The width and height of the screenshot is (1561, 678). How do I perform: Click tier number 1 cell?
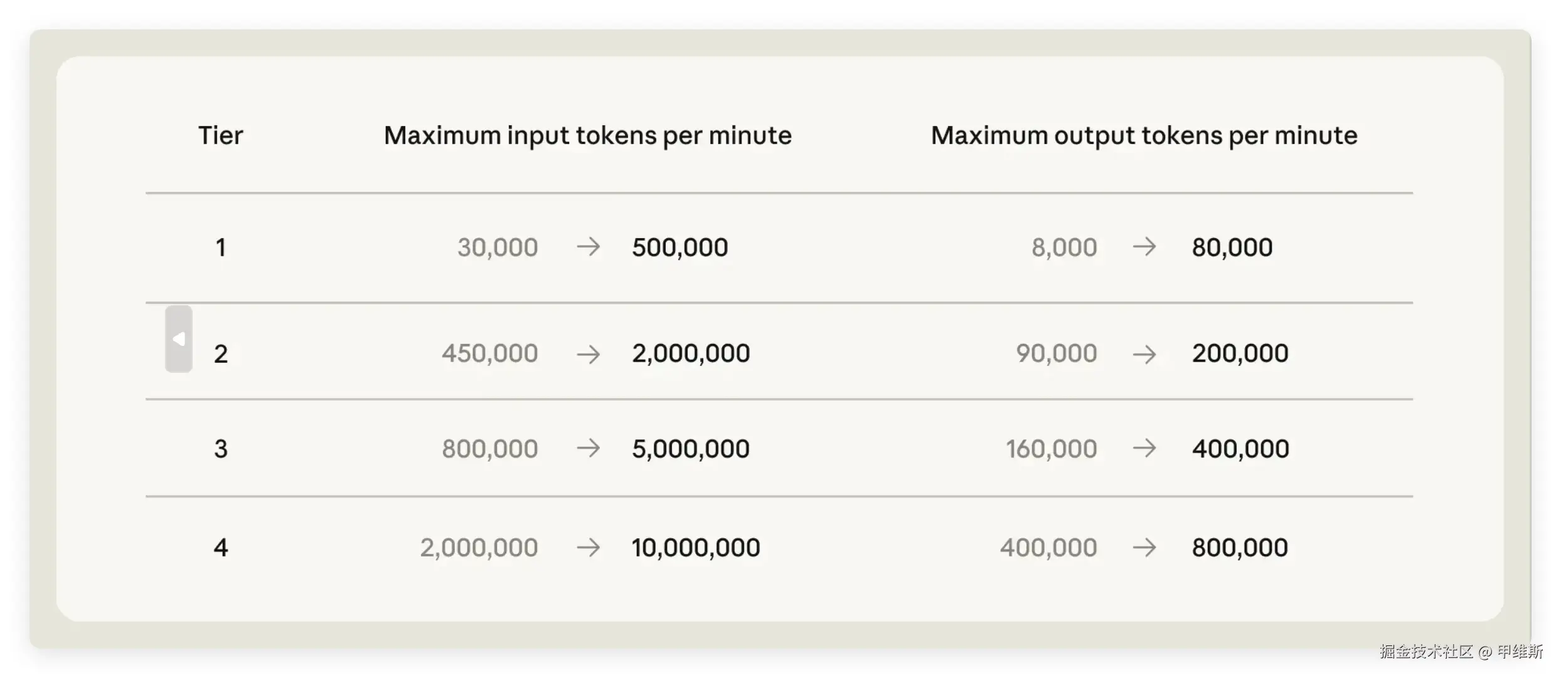point(220,248)
